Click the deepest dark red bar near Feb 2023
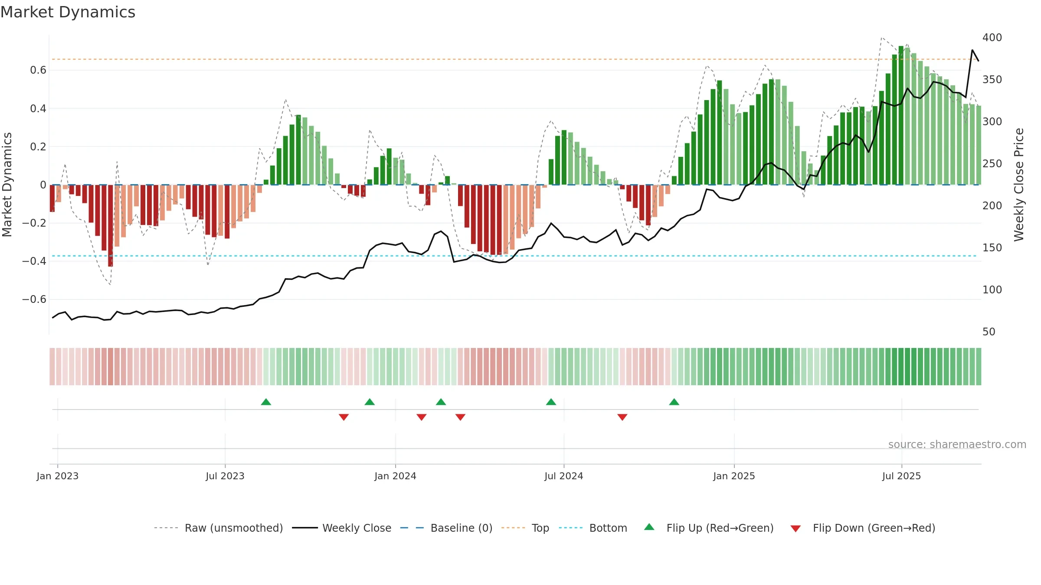The height and width of the screenshot is (585, 1041). coord(110,226)
